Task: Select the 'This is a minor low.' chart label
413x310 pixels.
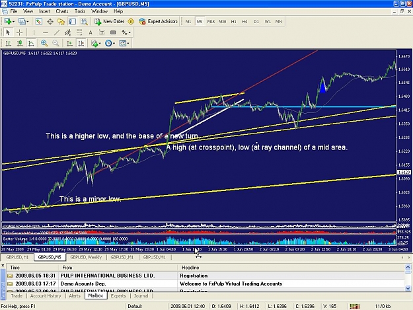Action: coord(90,199)
